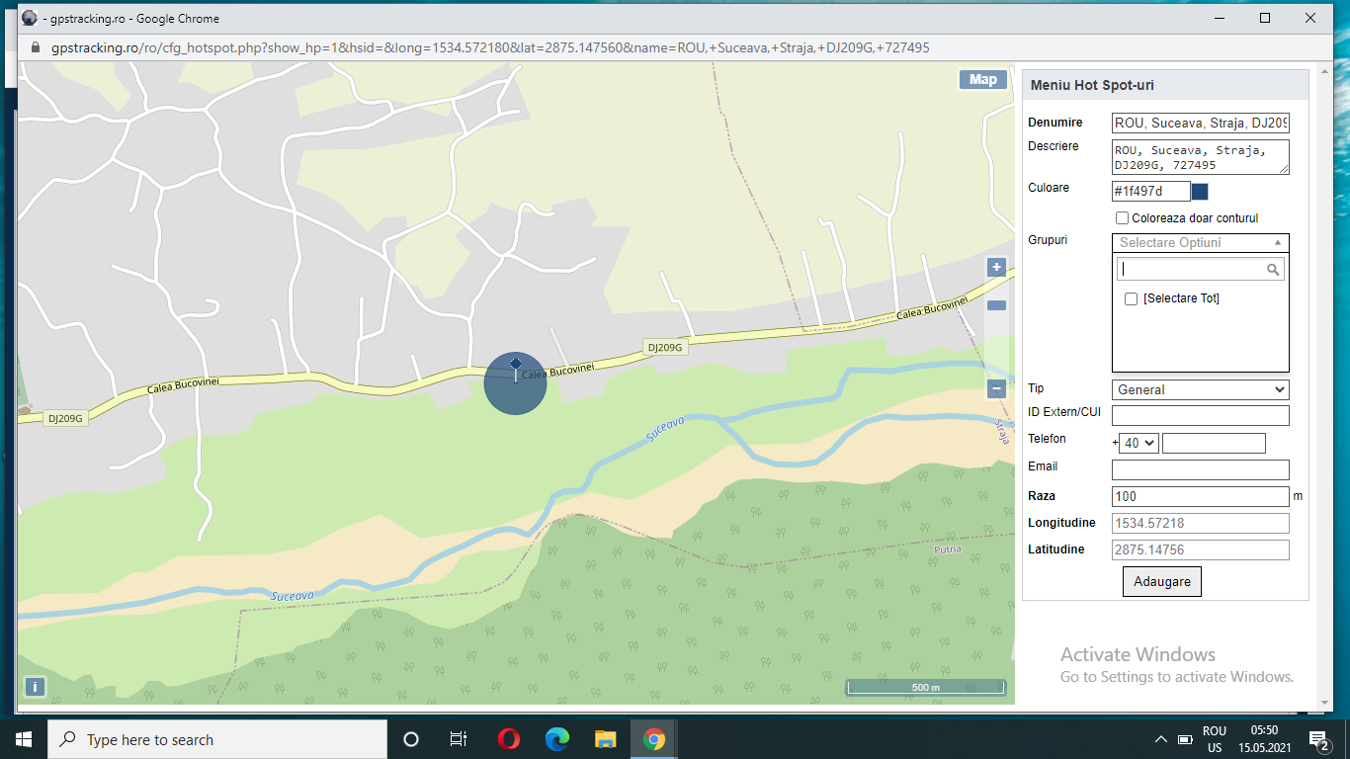Open the map info button
Image resolution: width=1350 pixels, height=759 pixels.
35,687
